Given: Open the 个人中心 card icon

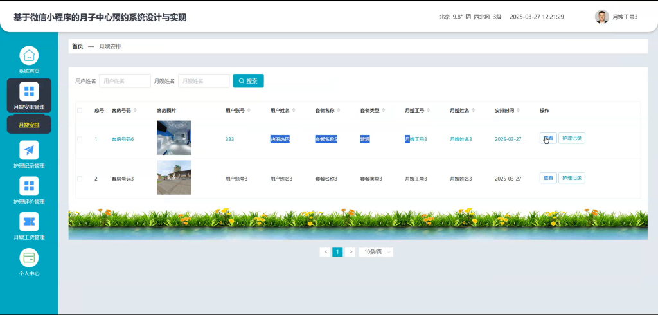Looking at the screenshot, I should click(29, 257).
